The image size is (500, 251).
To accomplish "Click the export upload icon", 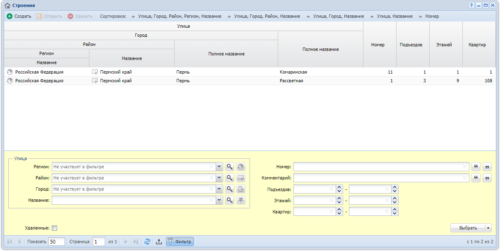I will pyautogui.click(x=159, y=241).
